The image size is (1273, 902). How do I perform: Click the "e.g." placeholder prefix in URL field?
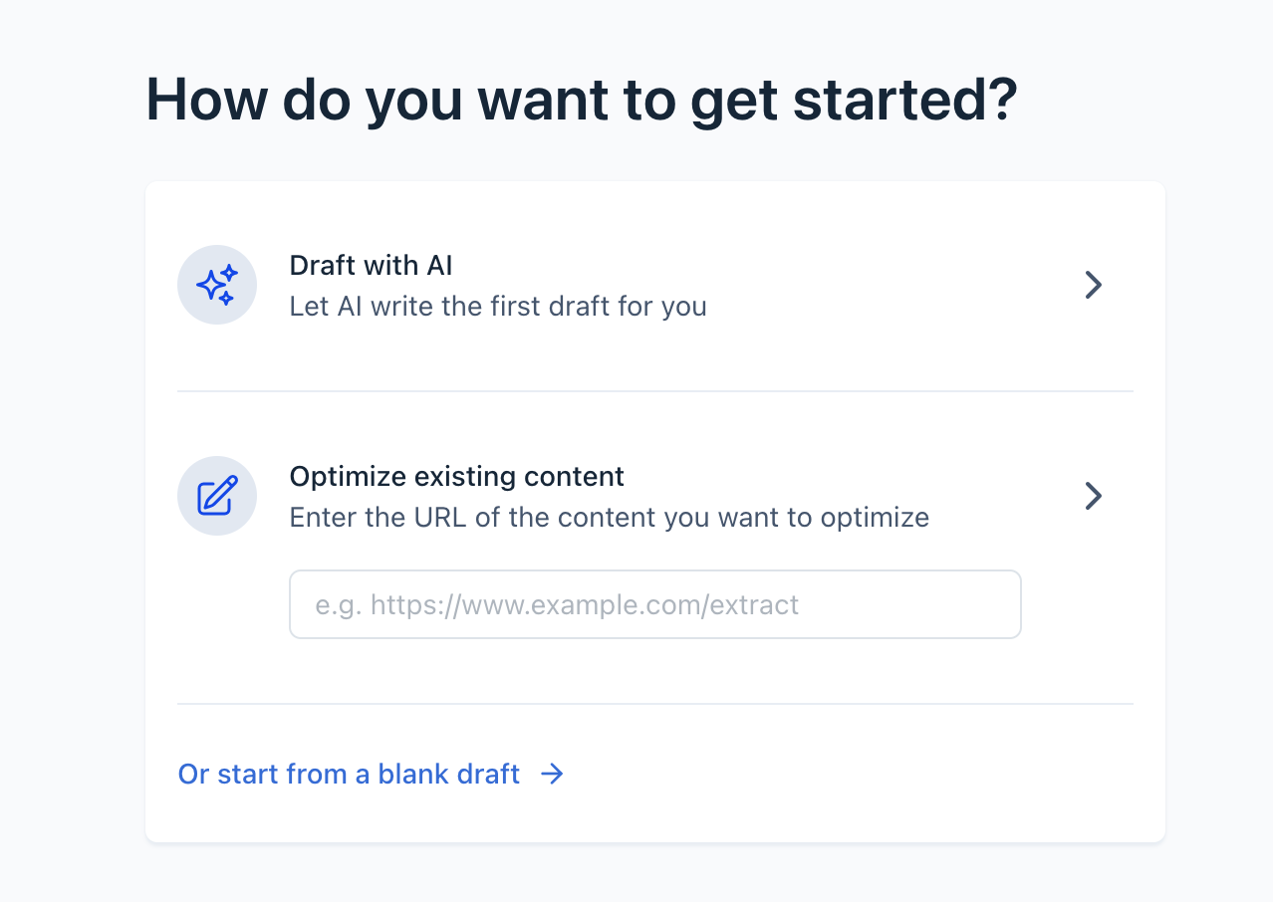pos(337,604)
